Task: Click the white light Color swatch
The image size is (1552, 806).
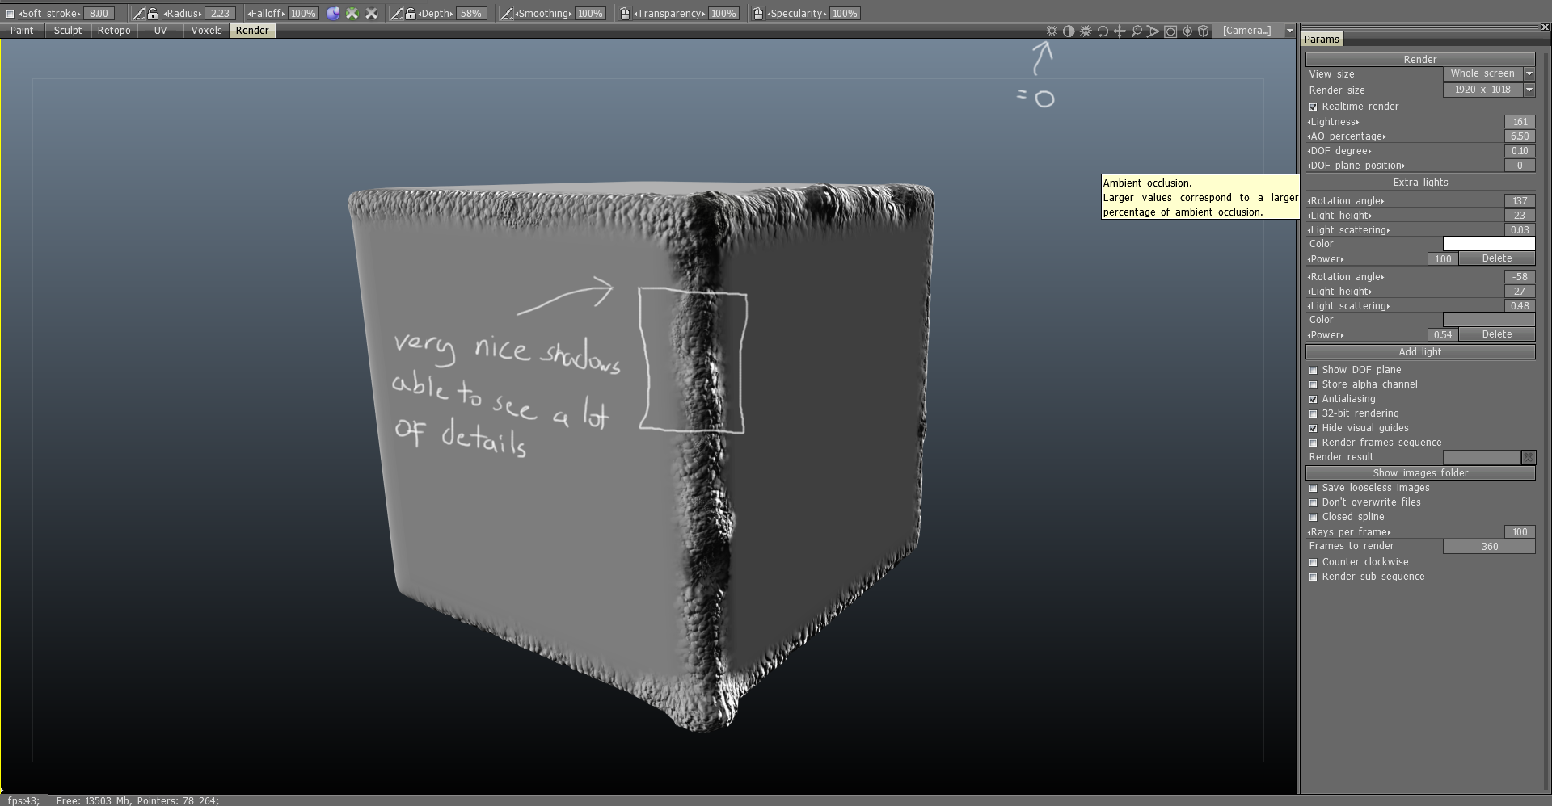Action: (x=1488, y=243)
